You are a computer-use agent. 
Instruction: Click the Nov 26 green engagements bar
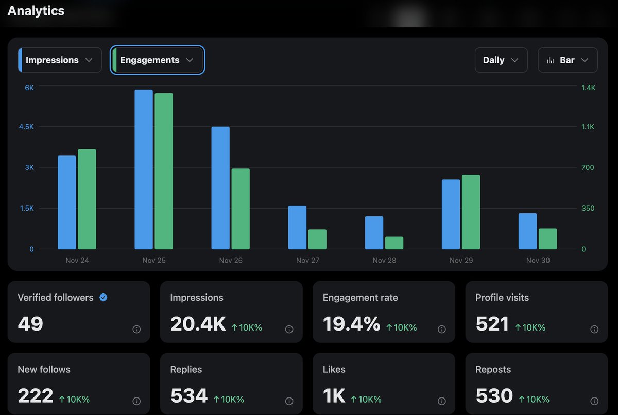(x=241, y=209)
